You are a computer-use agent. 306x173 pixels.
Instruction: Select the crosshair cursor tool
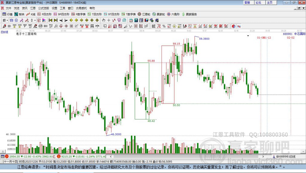[109, 20]
